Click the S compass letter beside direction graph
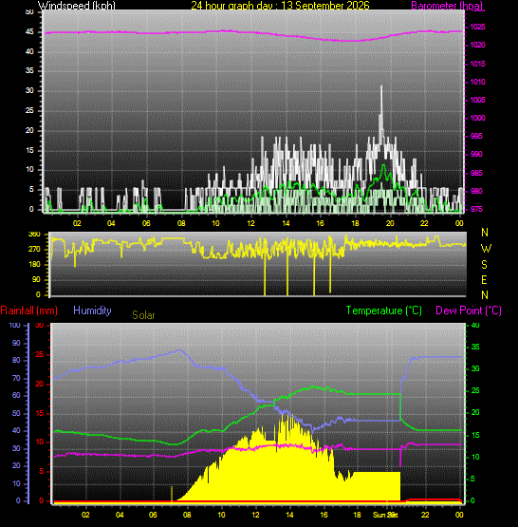518x527 pixels. point(484,265)
